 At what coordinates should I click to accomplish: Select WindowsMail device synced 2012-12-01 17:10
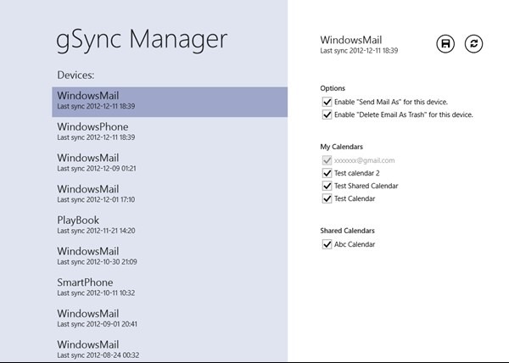click(x=170, y=193)
